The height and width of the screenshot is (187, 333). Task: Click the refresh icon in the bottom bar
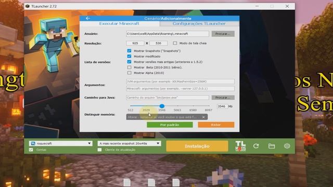256,146
